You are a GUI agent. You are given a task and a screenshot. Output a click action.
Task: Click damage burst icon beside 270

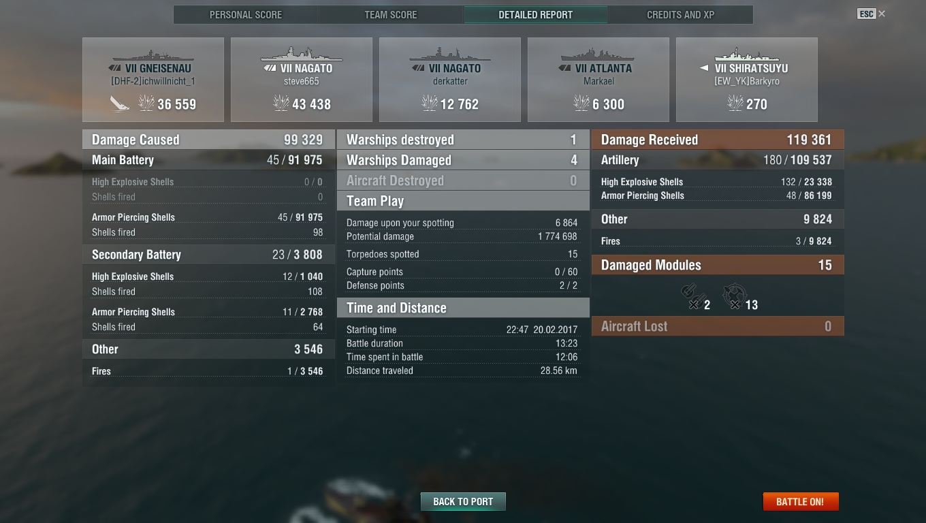(736, 104)
